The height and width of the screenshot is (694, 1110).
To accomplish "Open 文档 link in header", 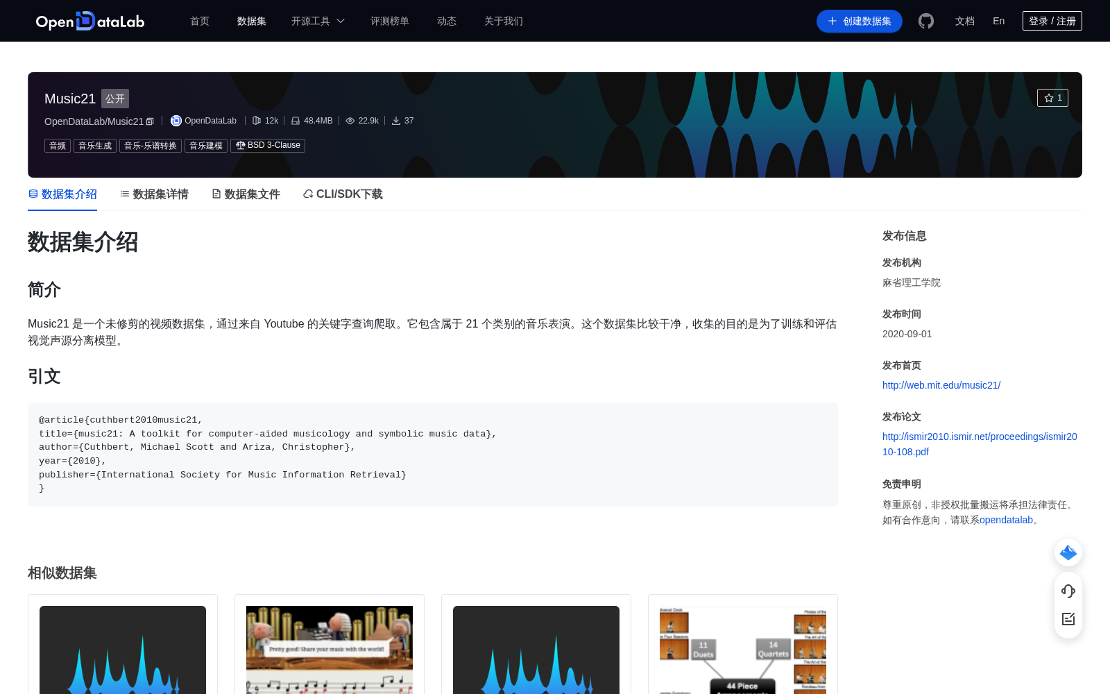I will 965,21.
